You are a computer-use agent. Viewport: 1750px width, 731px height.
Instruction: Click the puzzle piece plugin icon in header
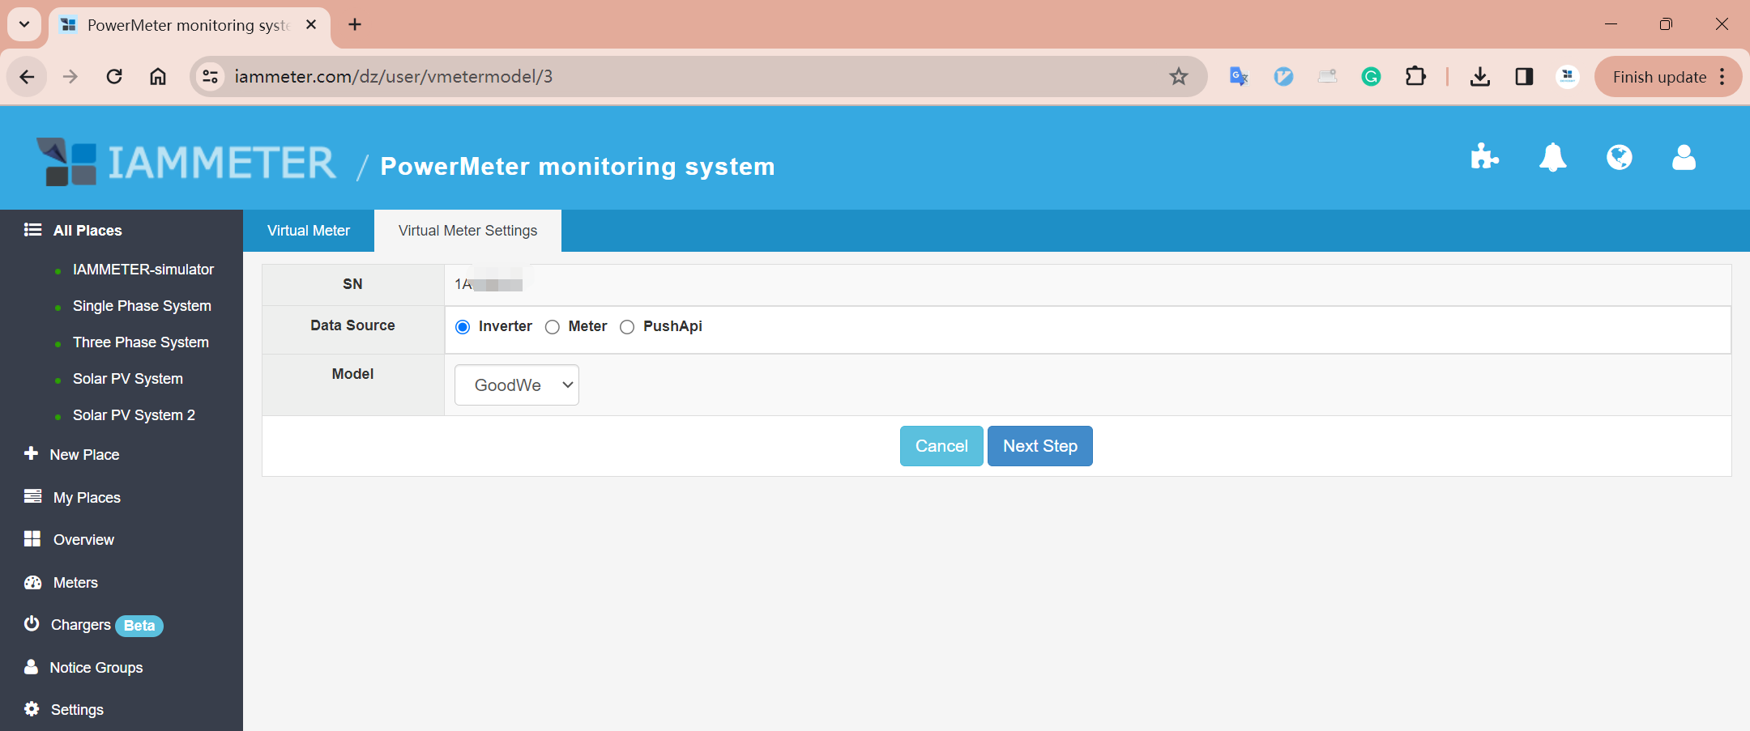pyautogui.click(x=1484, y=157)
